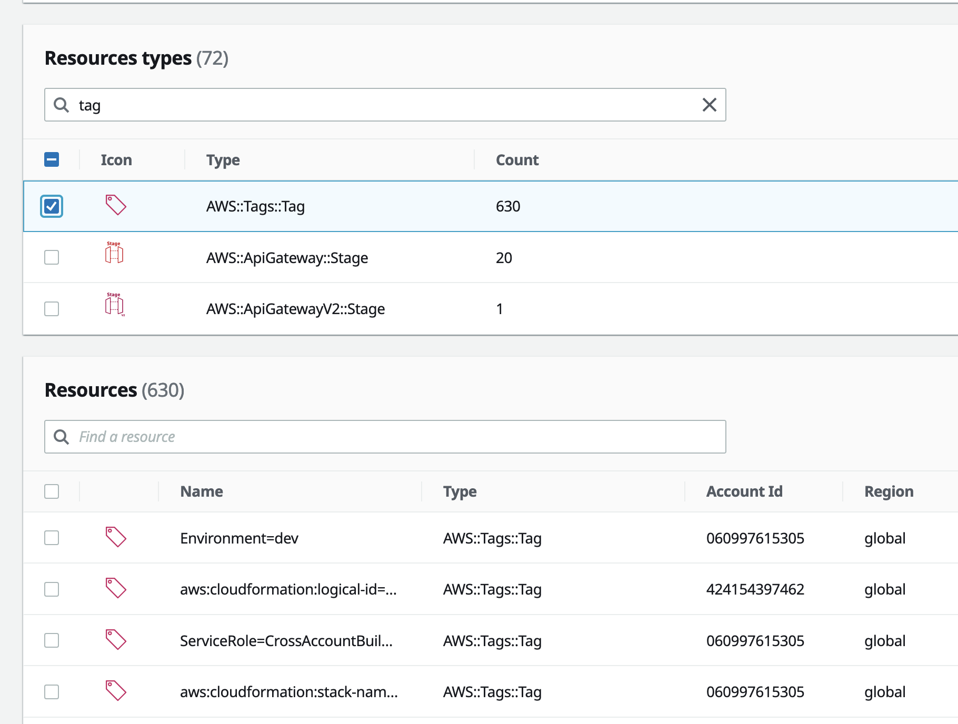Click the magnifier icon in Resources types search
The image size is (958, 724).
pos(62,105)
